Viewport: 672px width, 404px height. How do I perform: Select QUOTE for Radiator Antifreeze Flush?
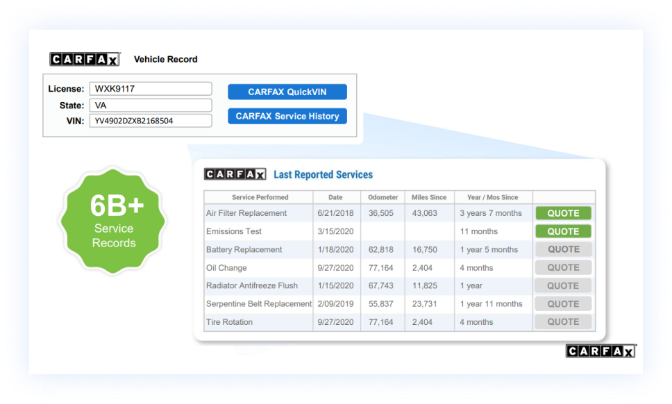[563, 286]
